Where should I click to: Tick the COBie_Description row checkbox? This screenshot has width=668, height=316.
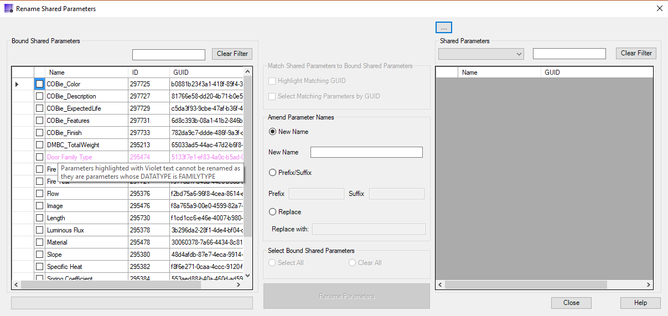coord(39,96)
